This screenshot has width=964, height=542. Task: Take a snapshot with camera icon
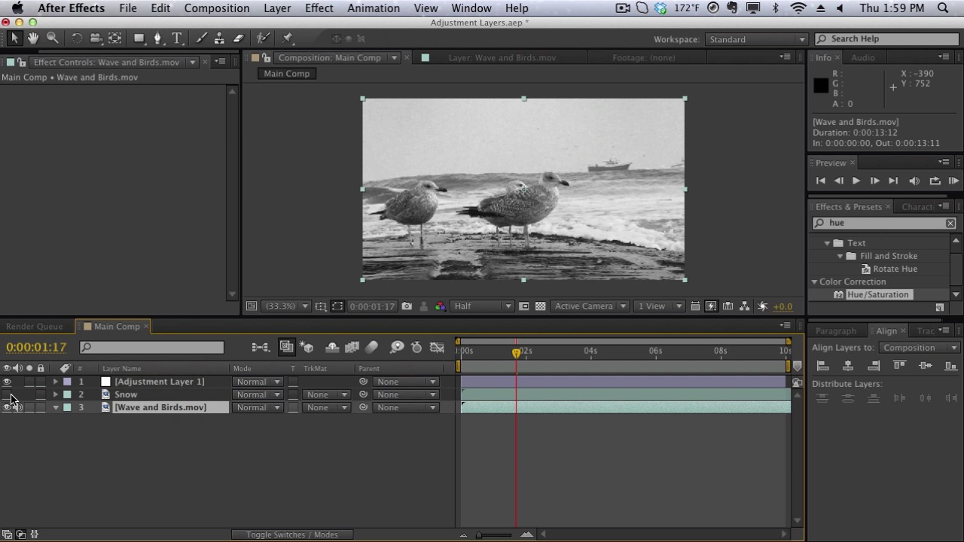(407, 306)
